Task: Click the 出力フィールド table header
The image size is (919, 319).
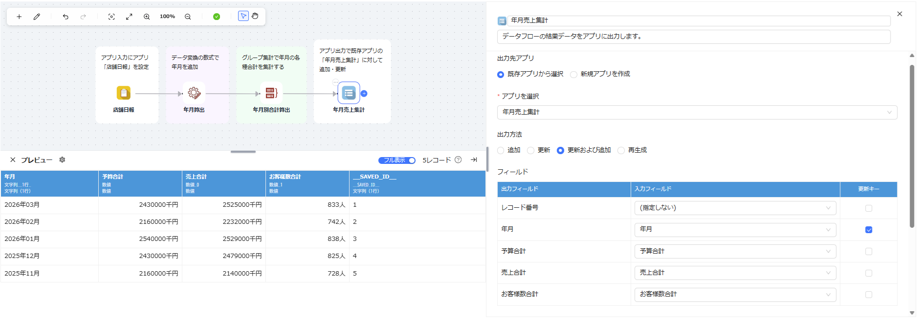Action: (x=564, y=189)
